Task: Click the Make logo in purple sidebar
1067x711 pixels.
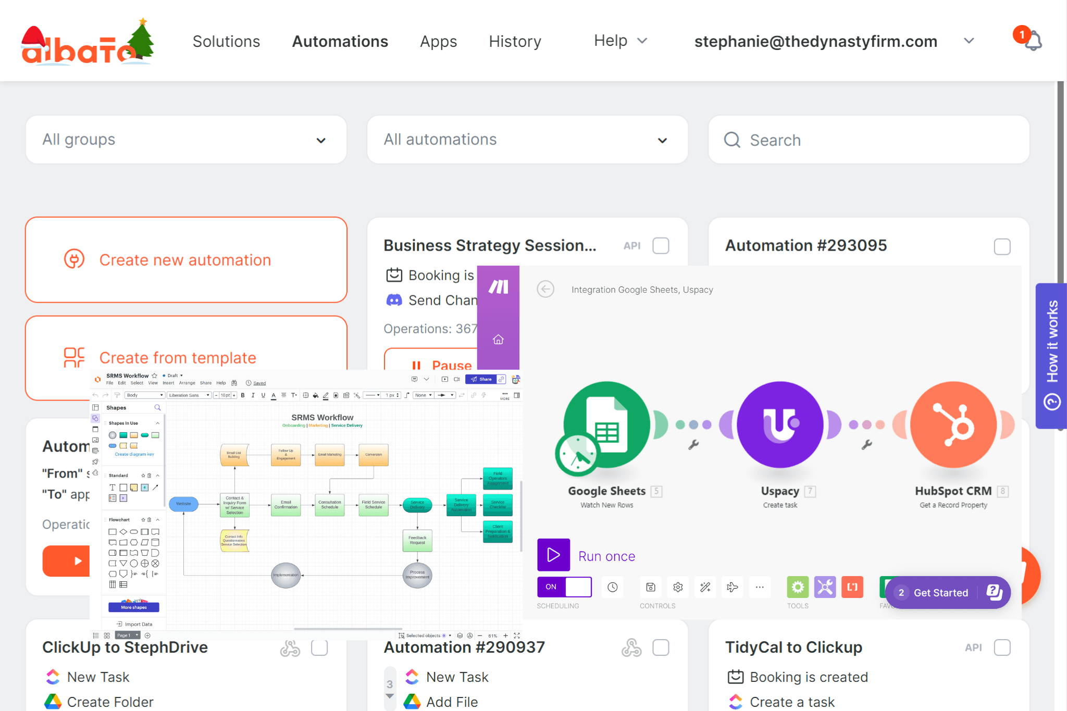Action: 498,286
